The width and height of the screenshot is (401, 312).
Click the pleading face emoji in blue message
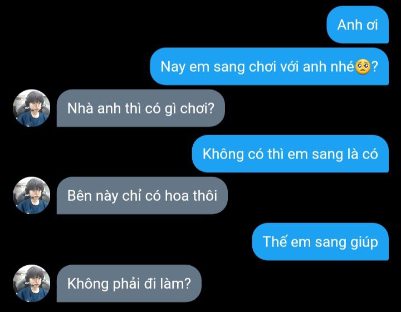pos(363,67)
